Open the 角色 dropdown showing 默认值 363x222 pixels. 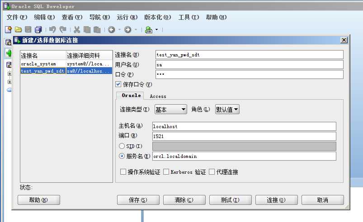[227, 109]
